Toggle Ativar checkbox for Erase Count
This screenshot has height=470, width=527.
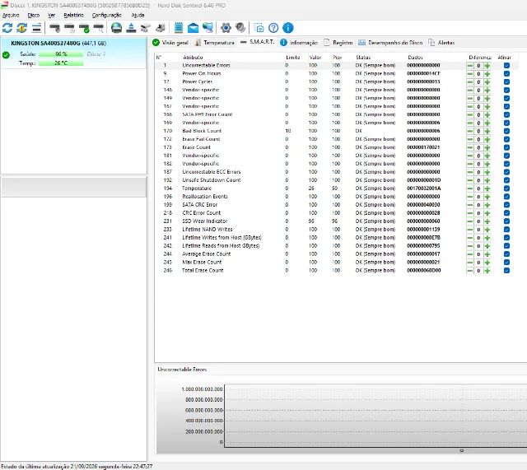click(506, 147)
